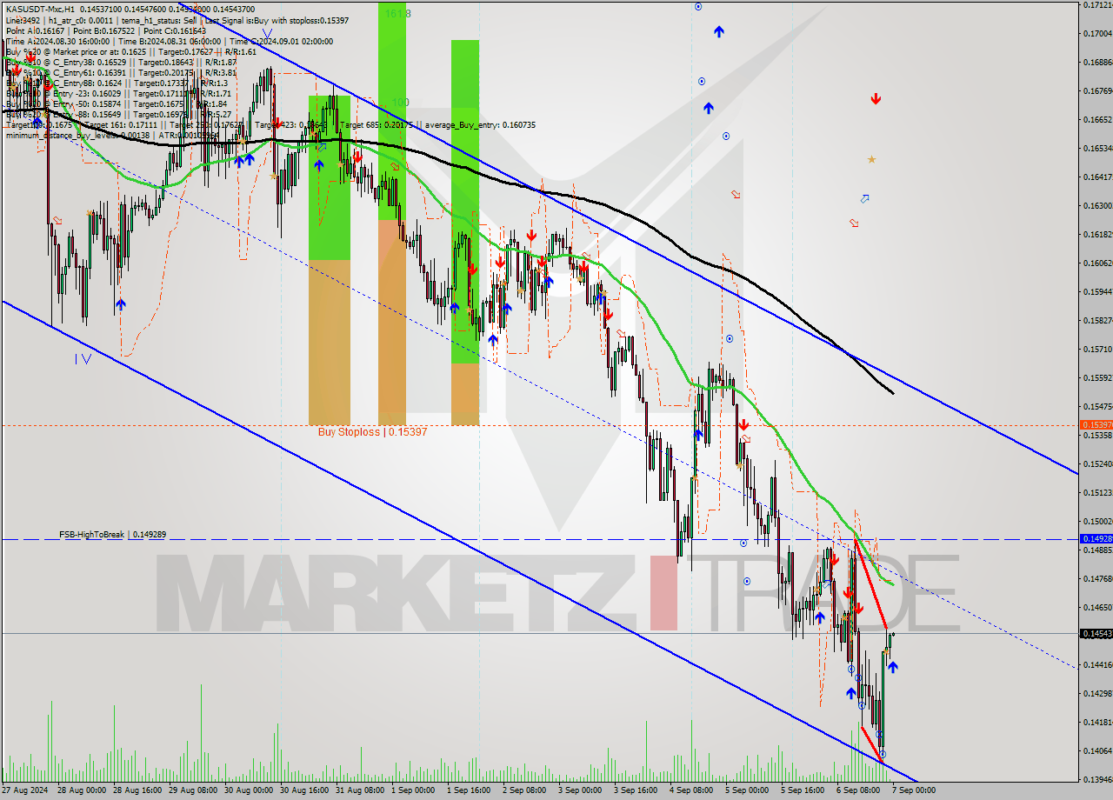Click the yellow star marker right of the chart
This screenshot has height=800, width=1113.
coord(871,160)
